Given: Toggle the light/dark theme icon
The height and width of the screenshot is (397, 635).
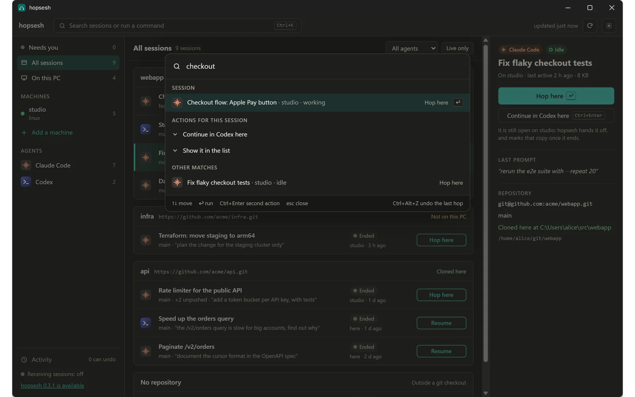Looking at the screenshot, I should [609, 26].
